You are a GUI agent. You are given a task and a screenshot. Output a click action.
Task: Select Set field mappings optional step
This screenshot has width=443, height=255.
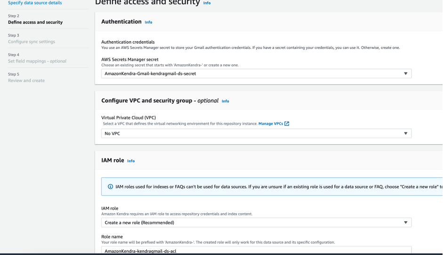click(37, 61)
